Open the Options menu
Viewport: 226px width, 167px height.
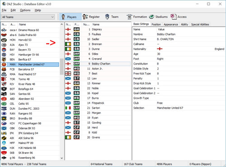(25, 10)
